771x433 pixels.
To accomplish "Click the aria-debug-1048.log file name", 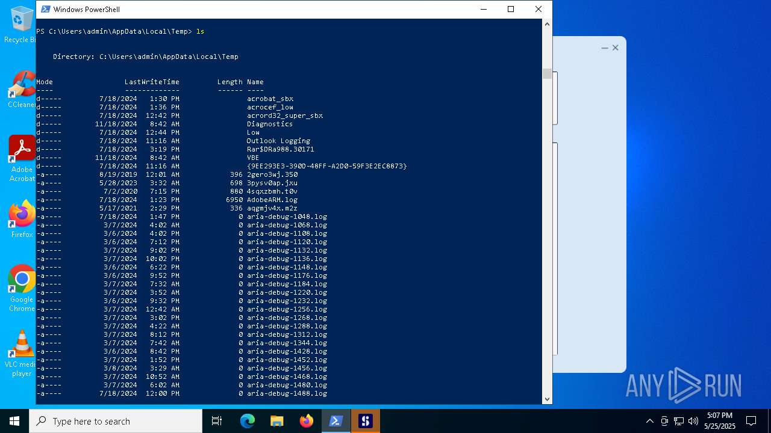I will 287,216.
